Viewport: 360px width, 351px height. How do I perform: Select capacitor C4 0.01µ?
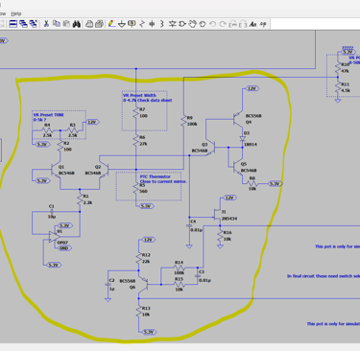click(189, 225)
